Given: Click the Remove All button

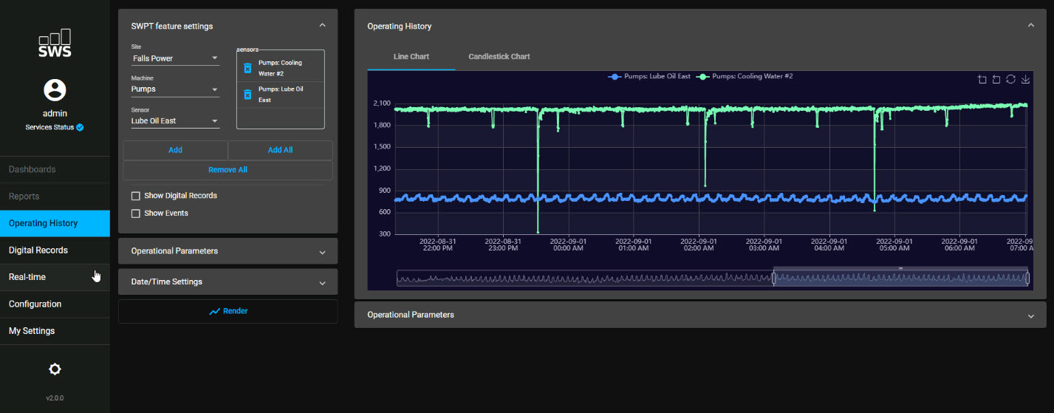Looking at the screenshot, I should [x=227, y=170].
